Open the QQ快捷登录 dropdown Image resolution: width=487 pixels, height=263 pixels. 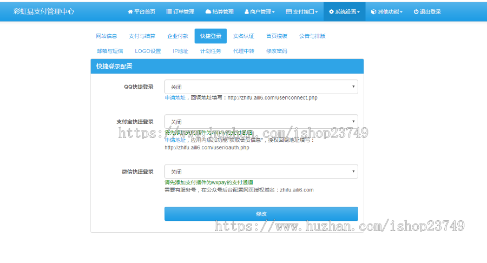(x=261, y=87)
